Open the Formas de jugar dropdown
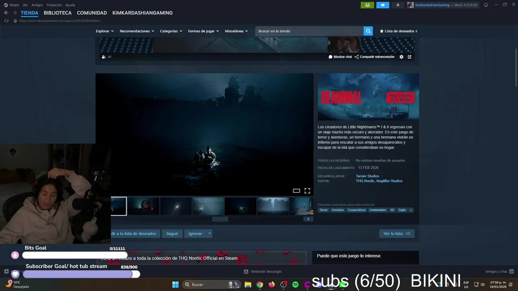Viewport: 518px width, 291px height. [x=203, y=31]
